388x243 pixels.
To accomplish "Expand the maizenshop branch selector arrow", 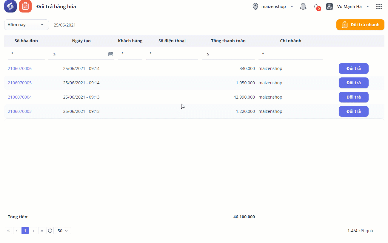I will pos(292,7).
